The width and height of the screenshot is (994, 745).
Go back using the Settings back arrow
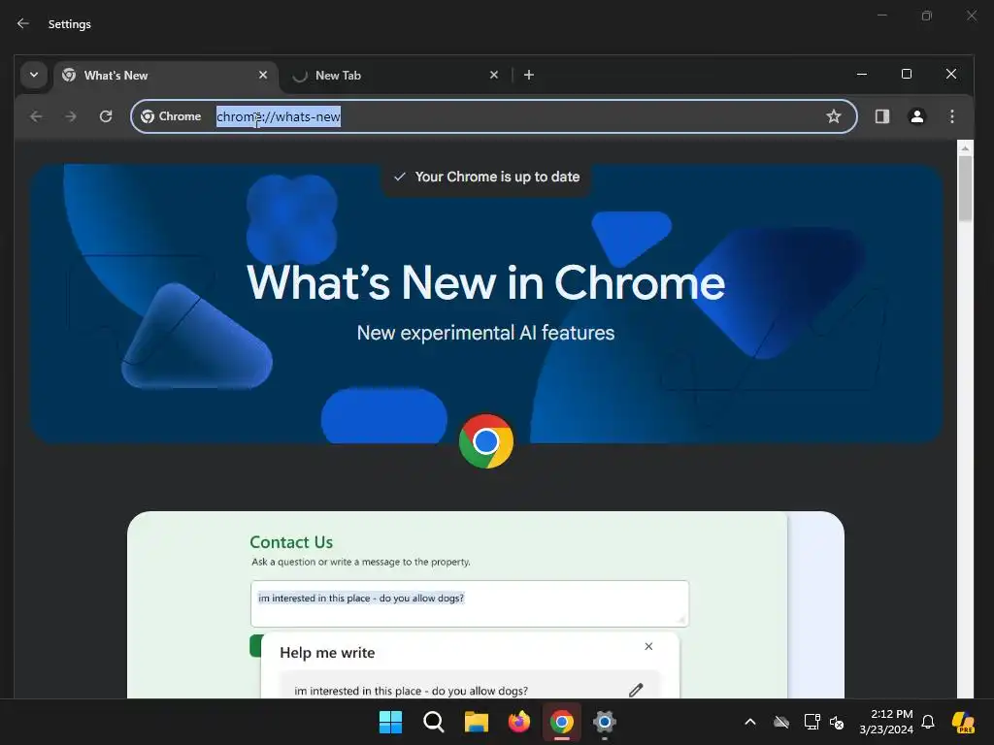click(x=23, y=23)
